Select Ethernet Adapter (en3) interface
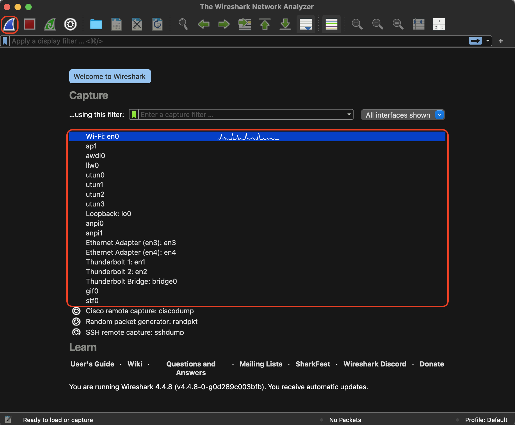 [x=257, y=243]
